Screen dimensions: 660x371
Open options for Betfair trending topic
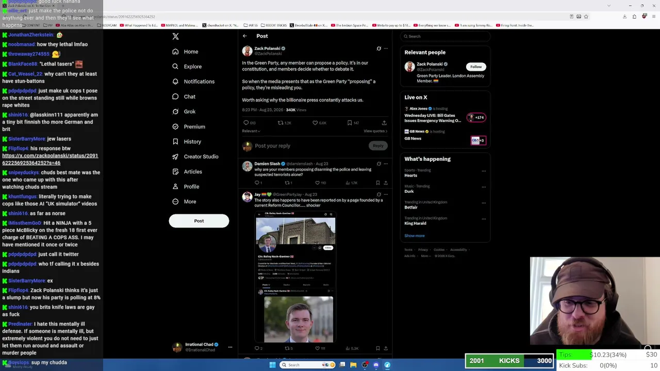pyautogui.click(x=484, y=203)
